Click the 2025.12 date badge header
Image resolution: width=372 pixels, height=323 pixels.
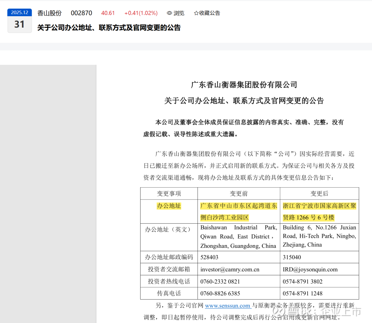(x=20, y=12)
